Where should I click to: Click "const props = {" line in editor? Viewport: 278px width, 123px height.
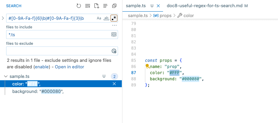163,60
